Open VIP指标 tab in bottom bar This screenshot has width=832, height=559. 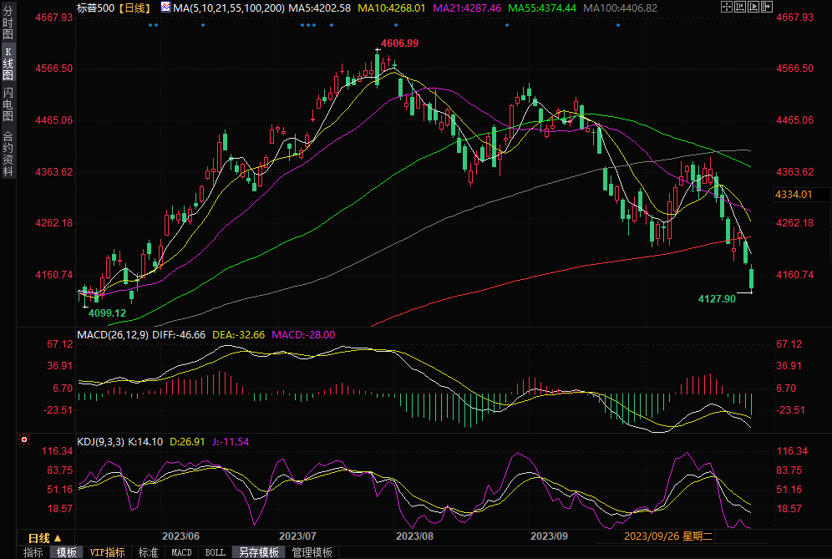coord(107,552)
